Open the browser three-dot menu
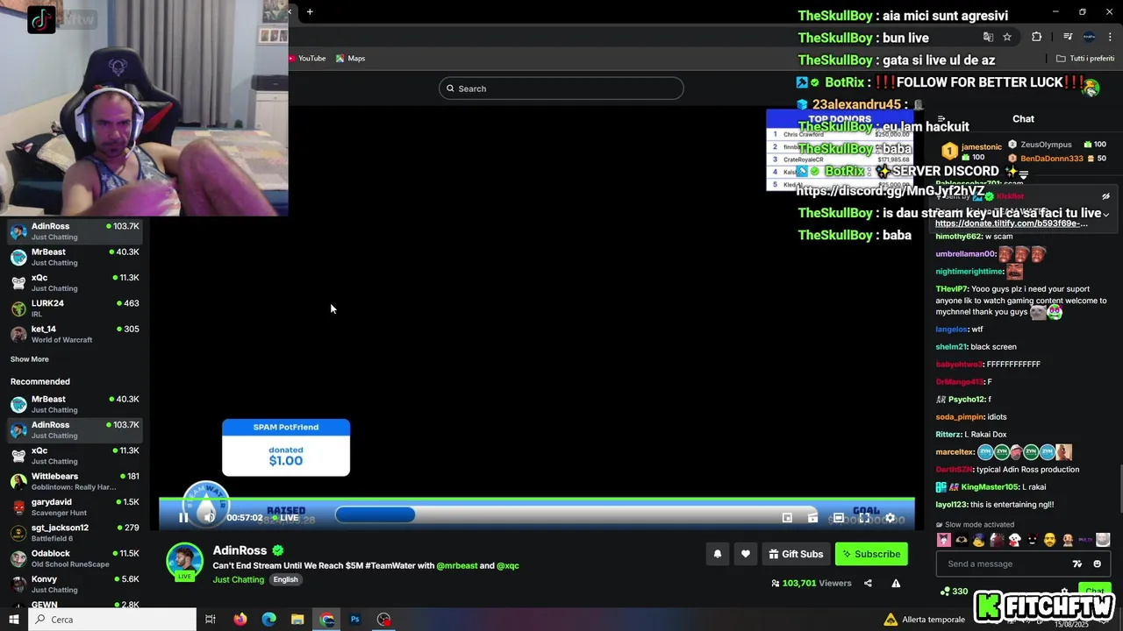 pos(1110,37)
